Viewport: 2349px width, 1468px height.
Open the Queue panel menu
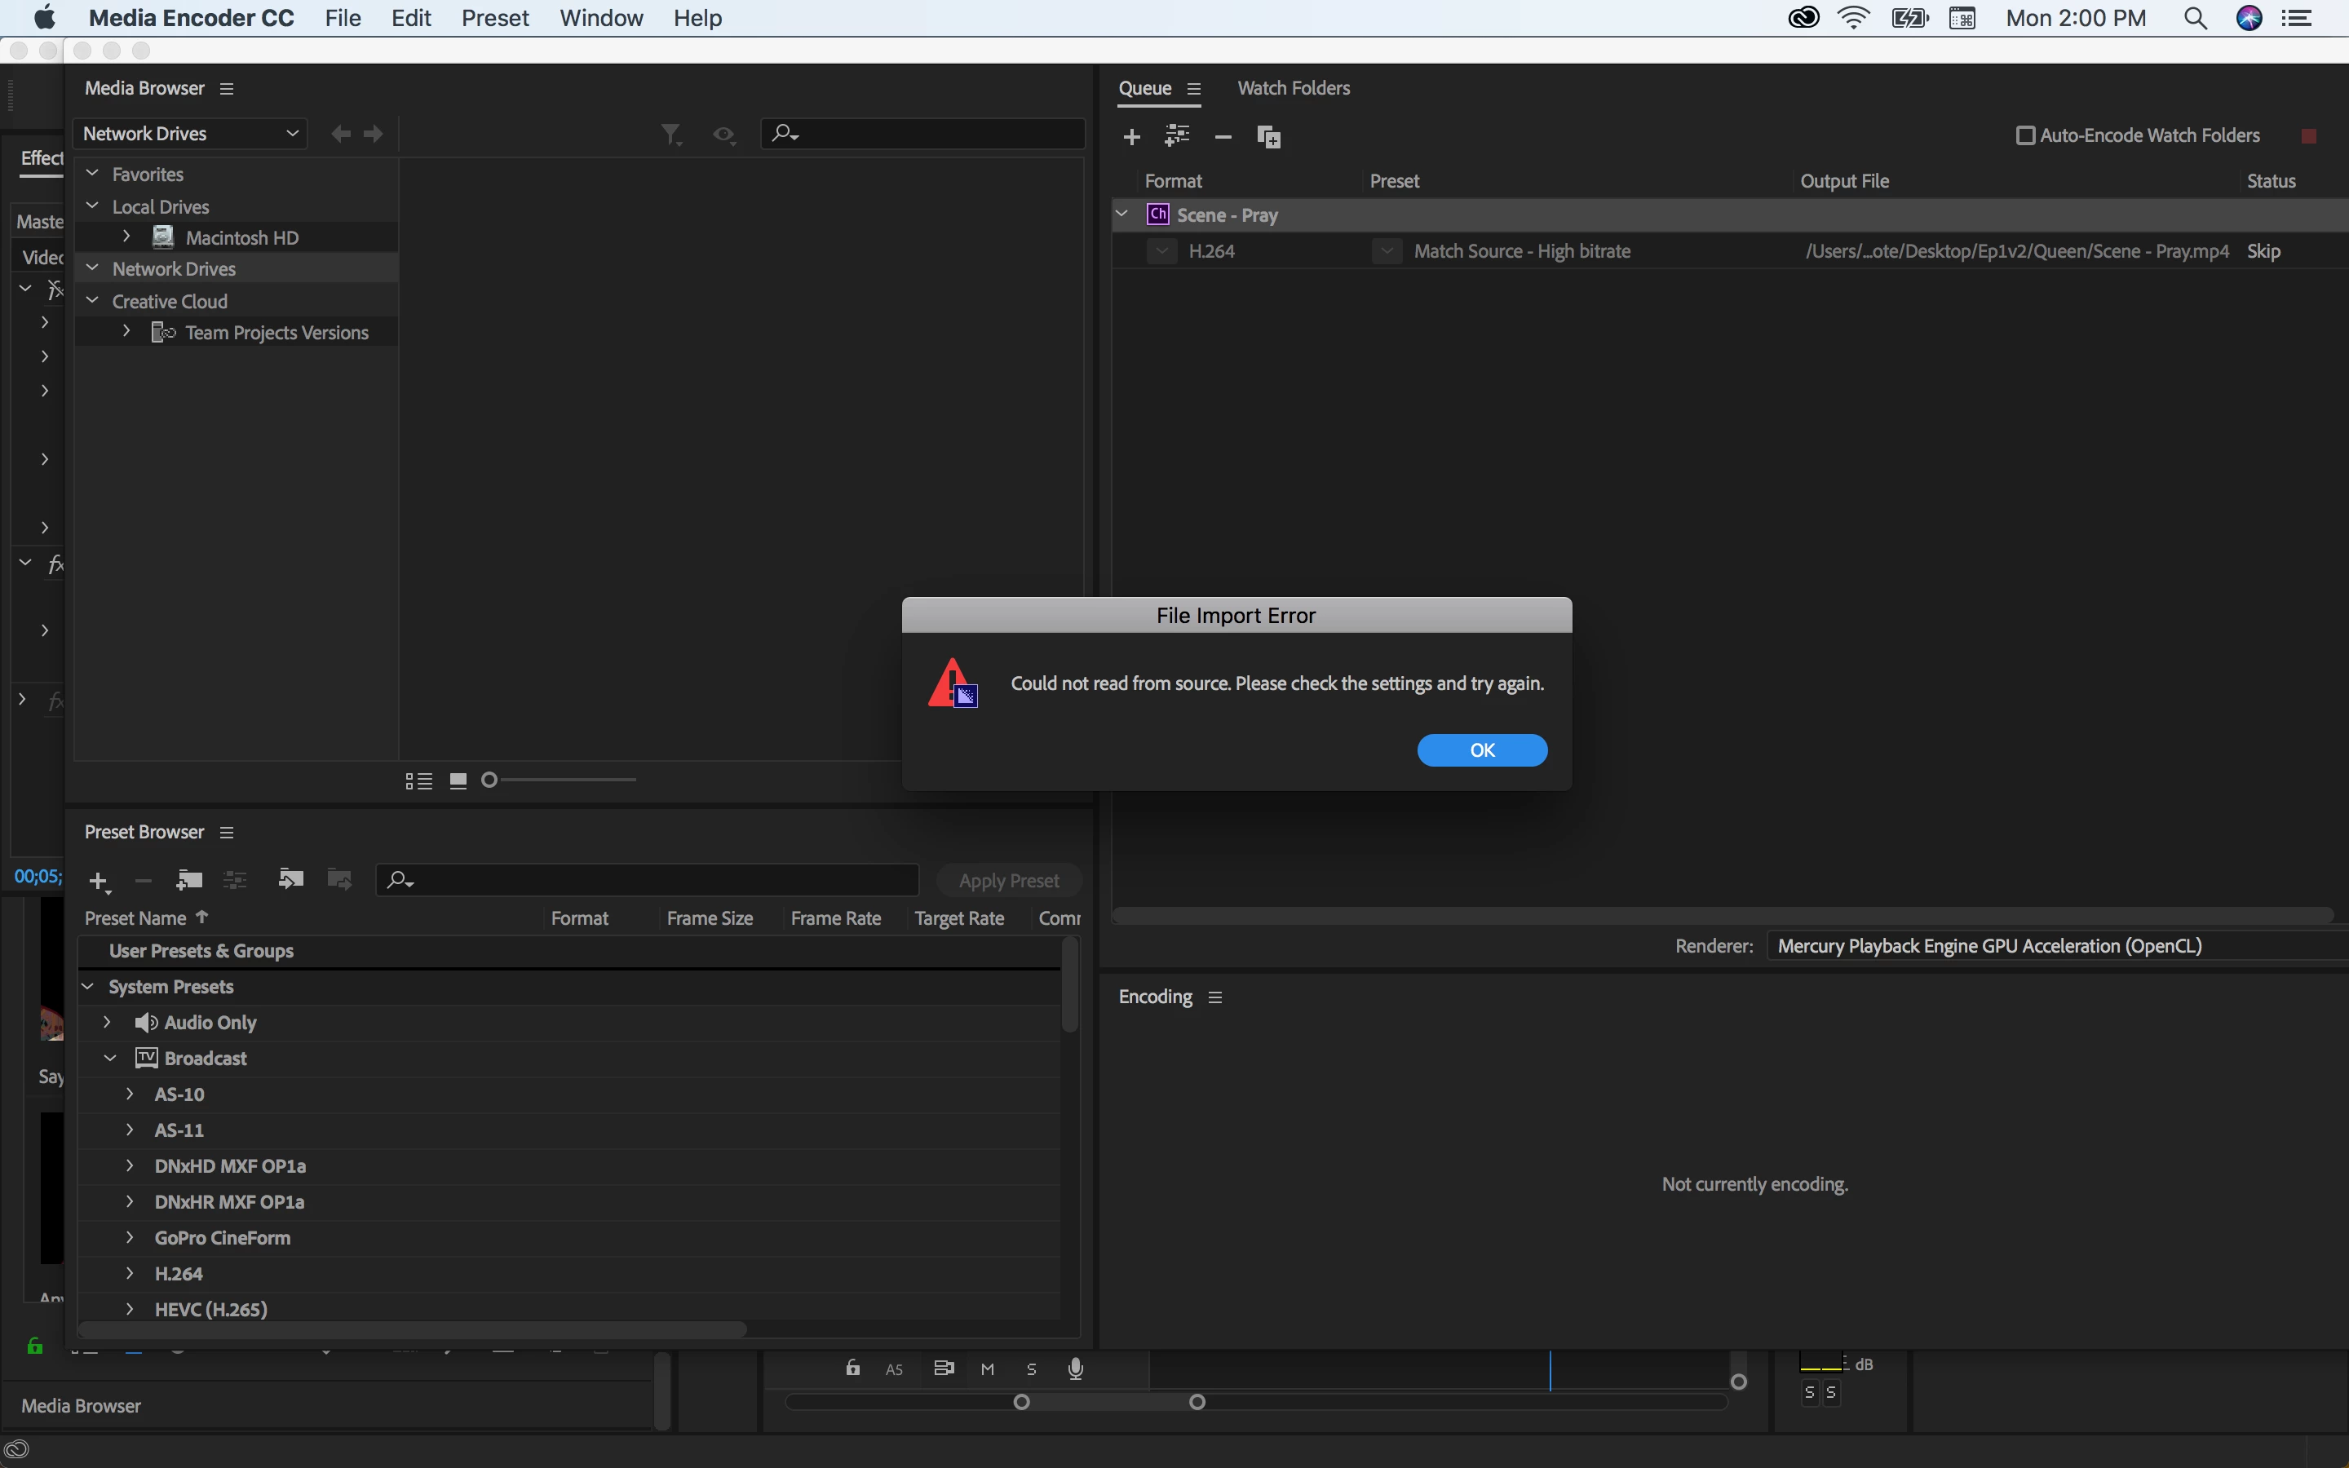click(x=1194, y=90)
